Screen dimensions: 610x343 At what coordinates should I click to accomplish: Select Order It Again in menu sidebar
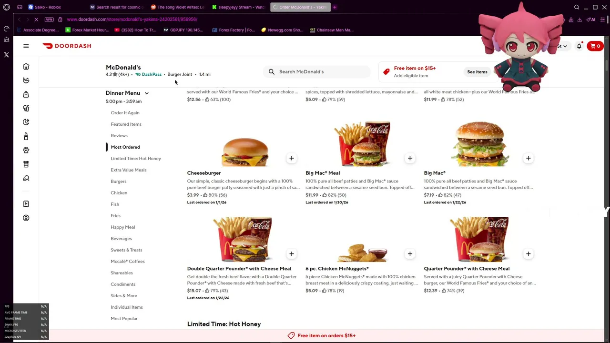[125, 113]
